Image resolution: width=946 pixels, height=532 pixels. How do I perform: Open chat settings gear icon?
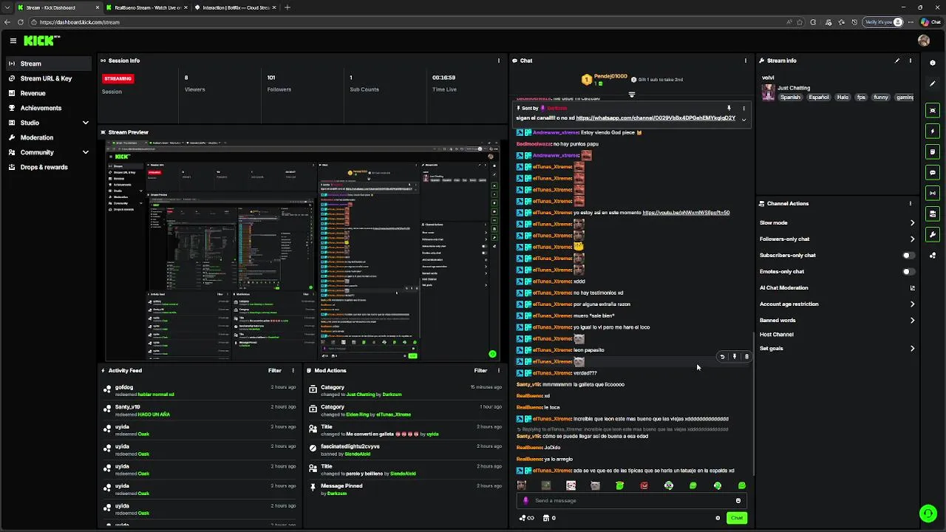tap(718, 518)
